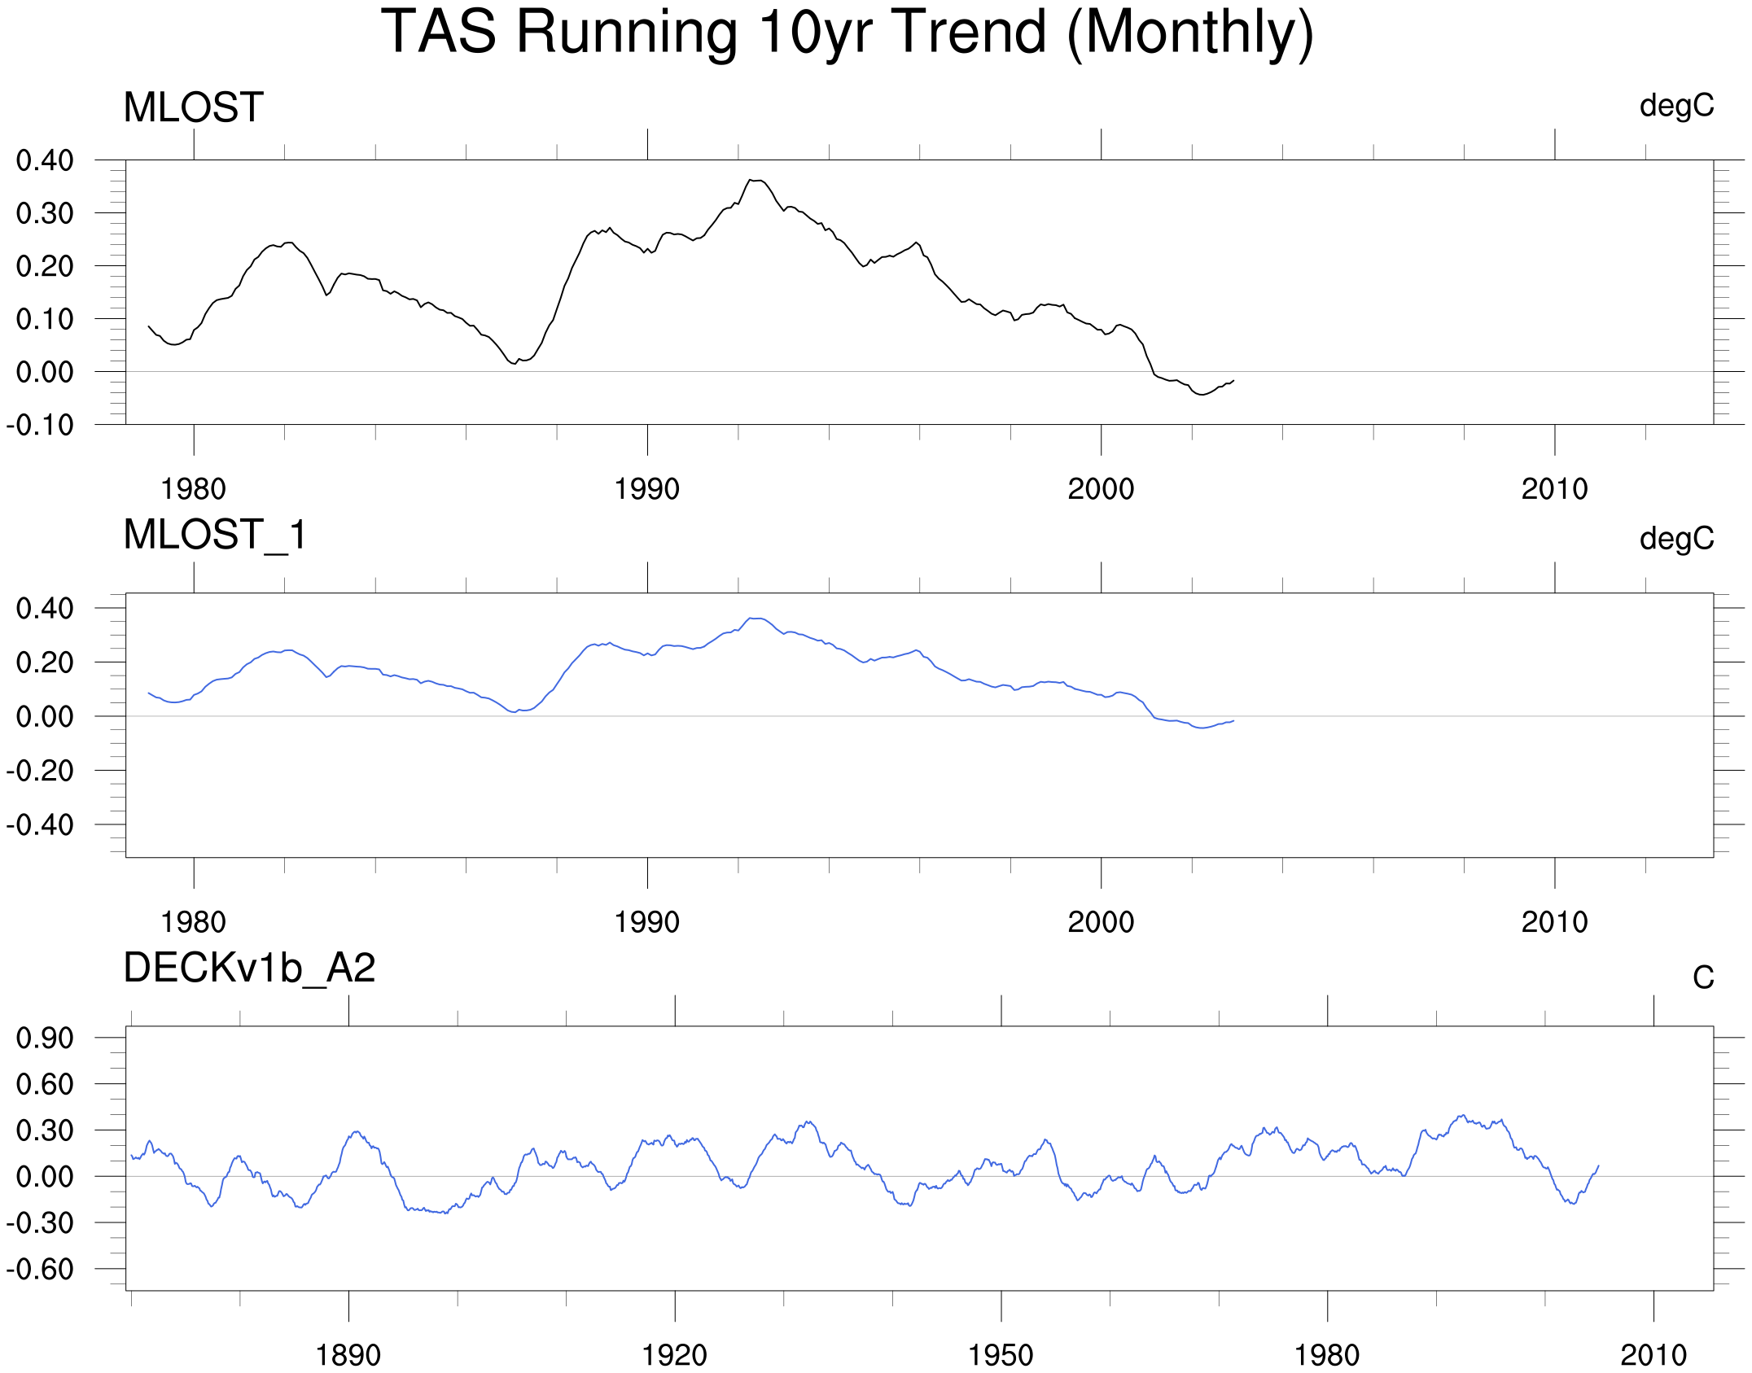Click the 1890 x-axis label in bottom panel
The height and width of the screenshot is (1373, 1752).
tap(348, 1355)
